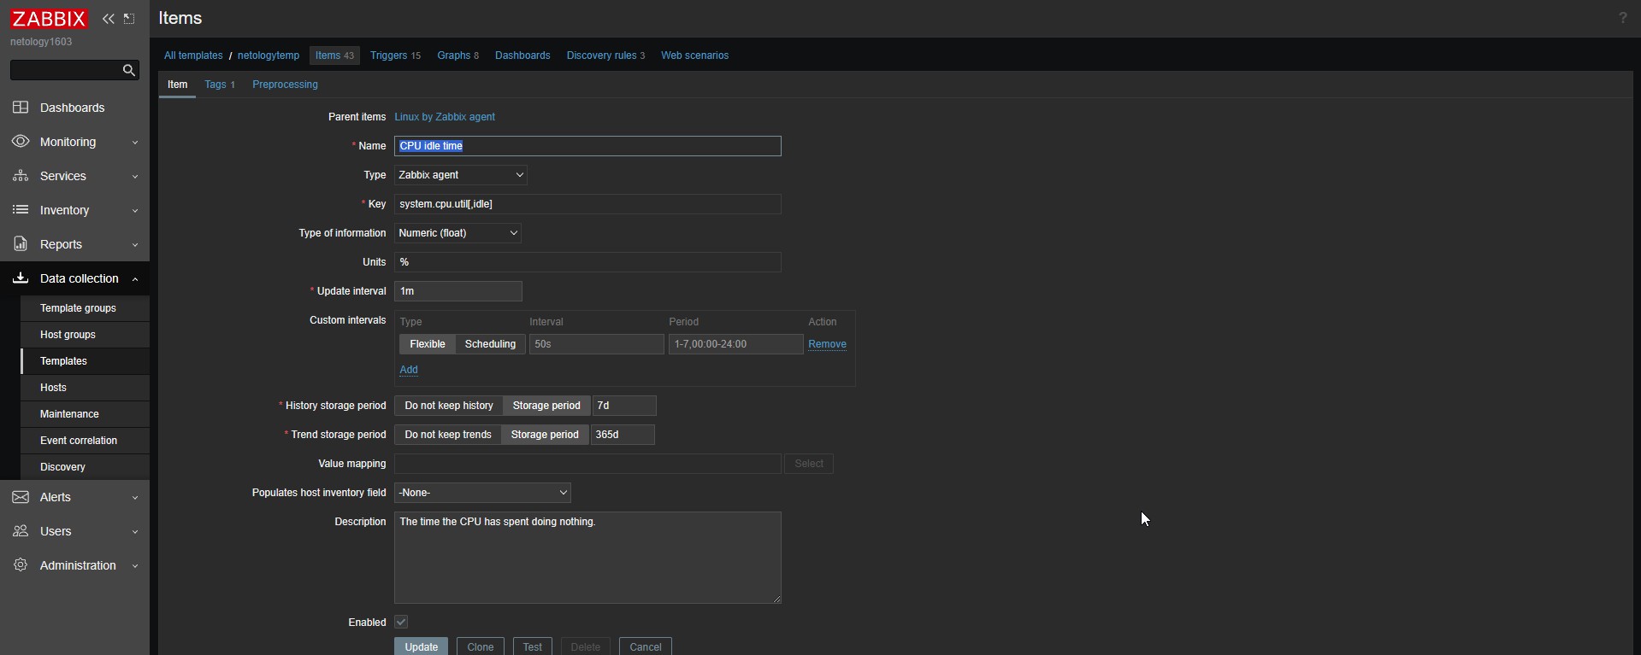Image resolution: width=1641 pixels, height=655 pixels.
Task: Click the Description text area
Action: pyautogui.click(x=587, y=558)
